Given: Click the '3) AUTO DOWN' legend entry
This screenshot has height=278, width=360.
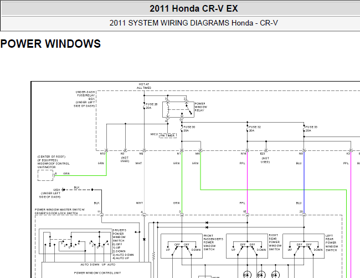Looking at the screenshot, I should [x=123, y=255].
